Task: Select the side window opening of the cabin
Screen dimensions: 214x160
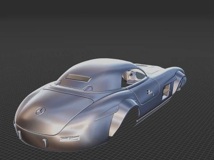Action: tap(134, 78)
